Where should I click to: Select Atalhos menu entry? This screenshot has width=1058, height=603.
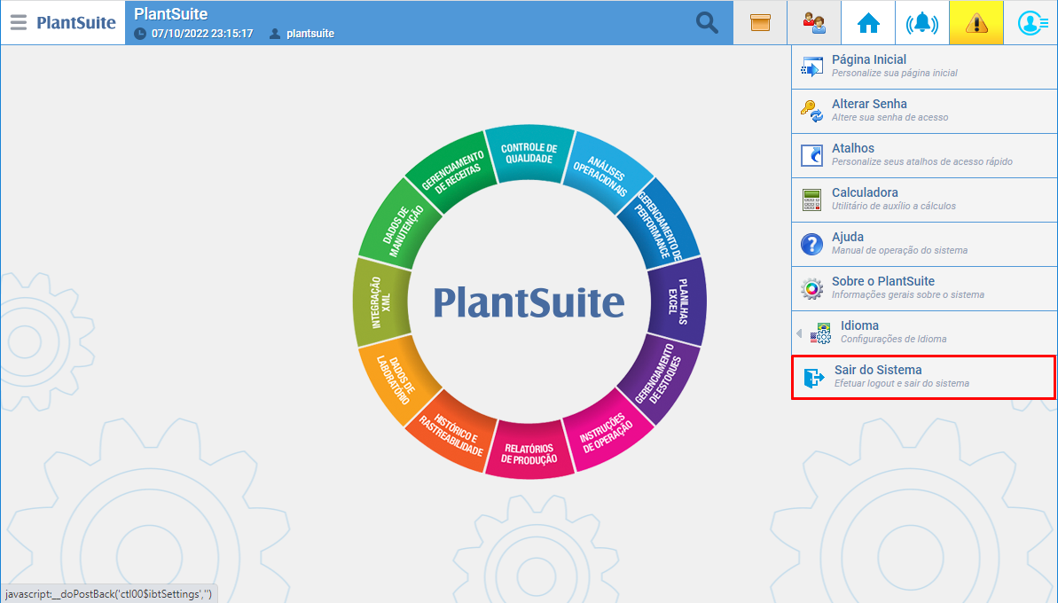coord(924,155)
